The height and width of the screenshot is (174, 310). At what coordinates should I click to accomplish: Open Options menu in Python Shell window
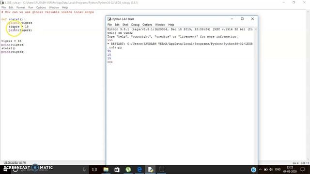tap(147, 25)
